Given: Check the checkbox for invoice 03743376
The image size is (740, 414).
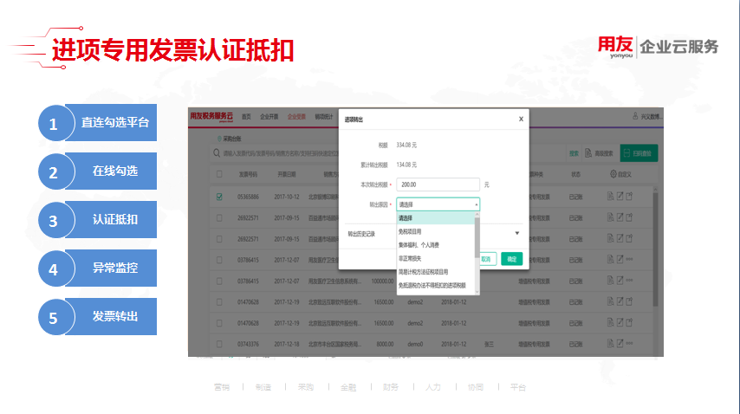Looking at the screenshot, I should tap(219, 344).
